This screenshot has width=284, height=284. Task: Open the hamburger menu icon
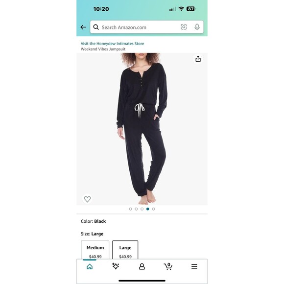(x=194, y=266)
